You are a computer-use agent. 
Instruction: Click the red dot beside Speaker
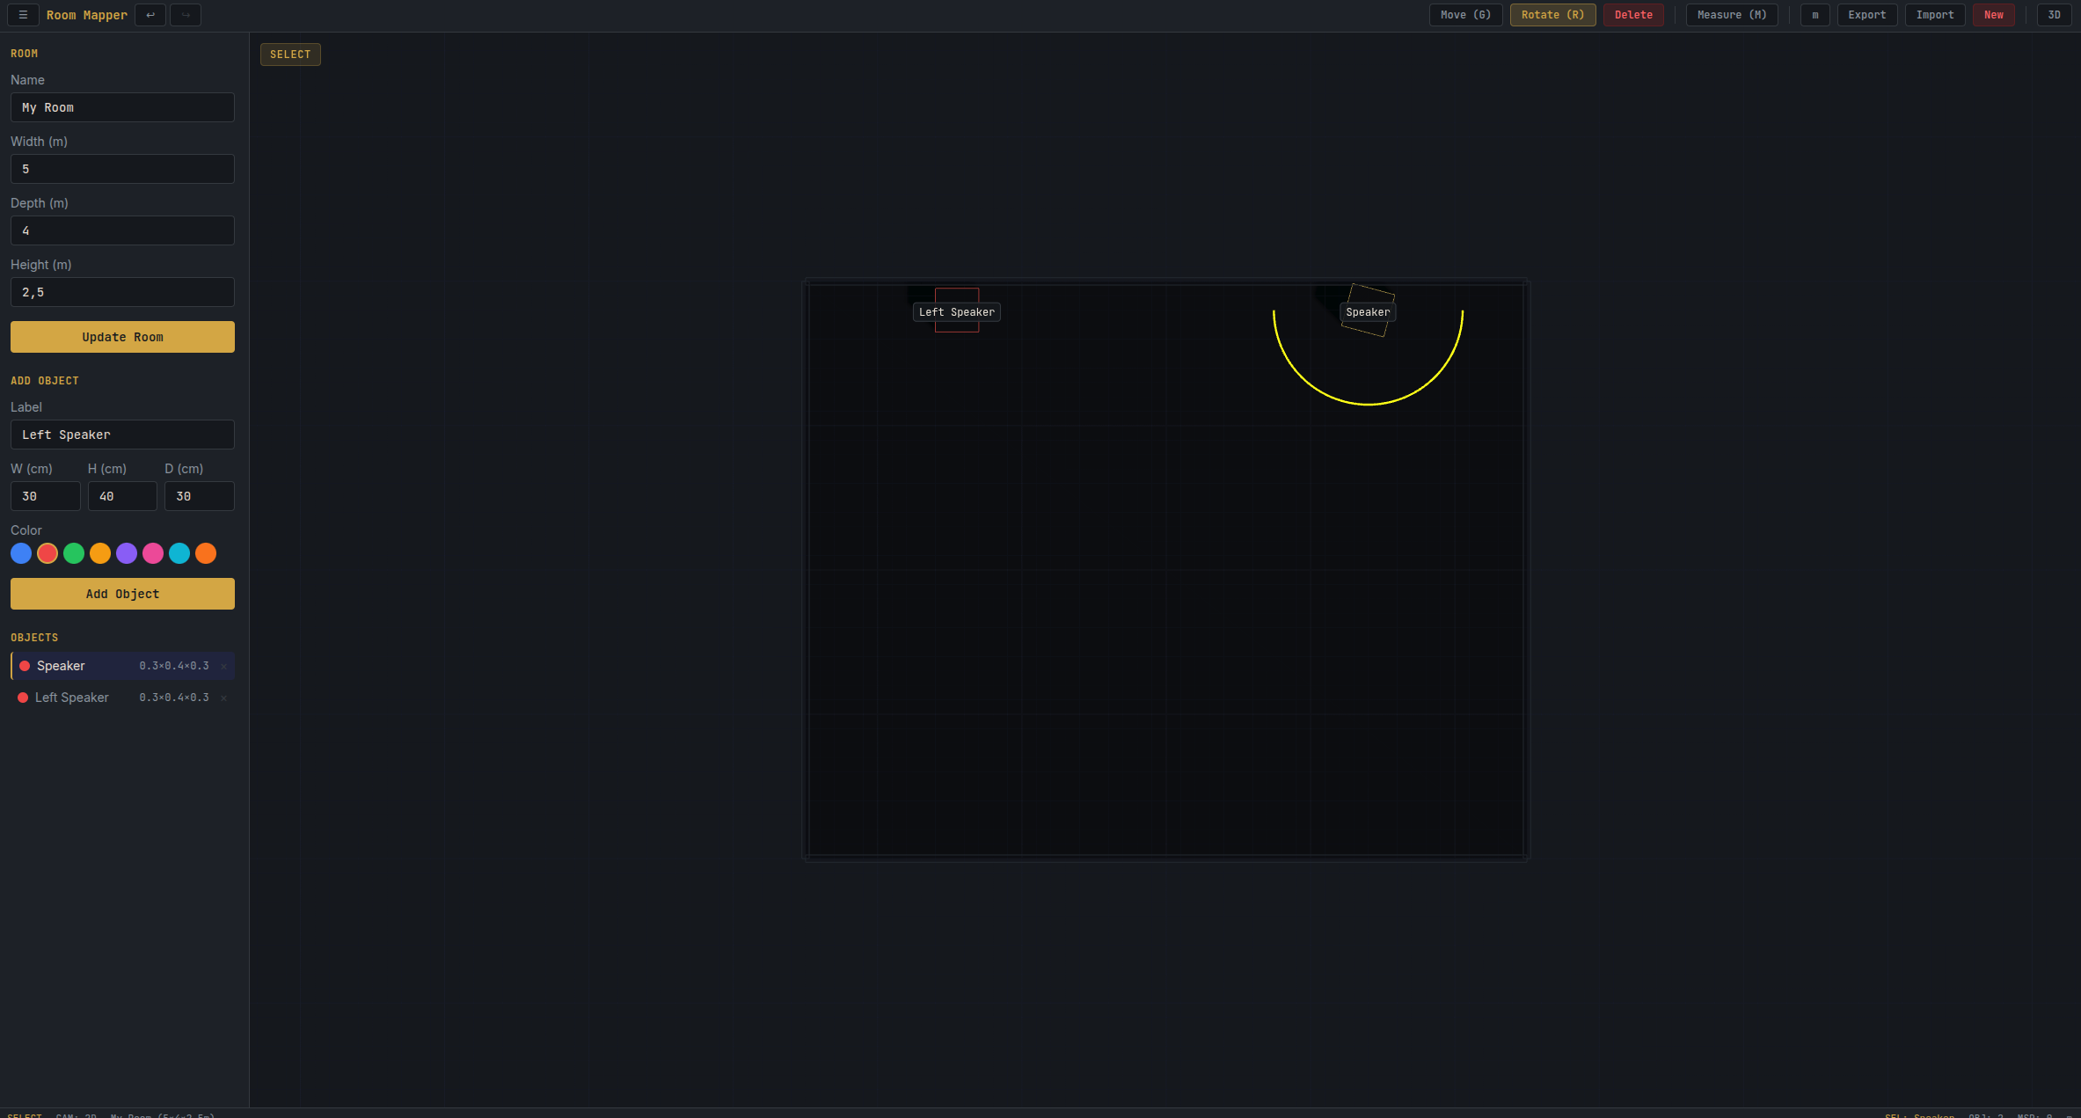[x=24, y=666]
